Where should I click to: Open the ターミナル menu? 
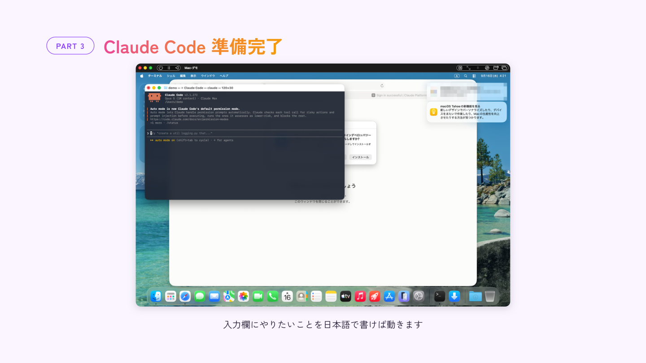(155, 76)
